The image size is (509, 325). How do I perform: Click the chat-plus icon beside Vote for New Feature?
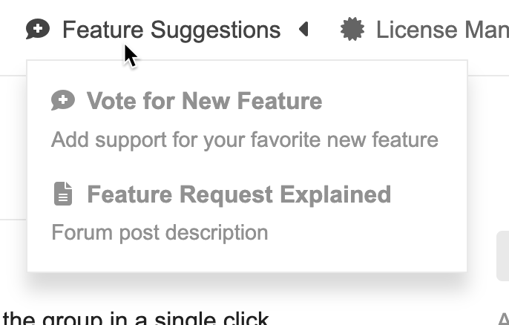point(63,101)
